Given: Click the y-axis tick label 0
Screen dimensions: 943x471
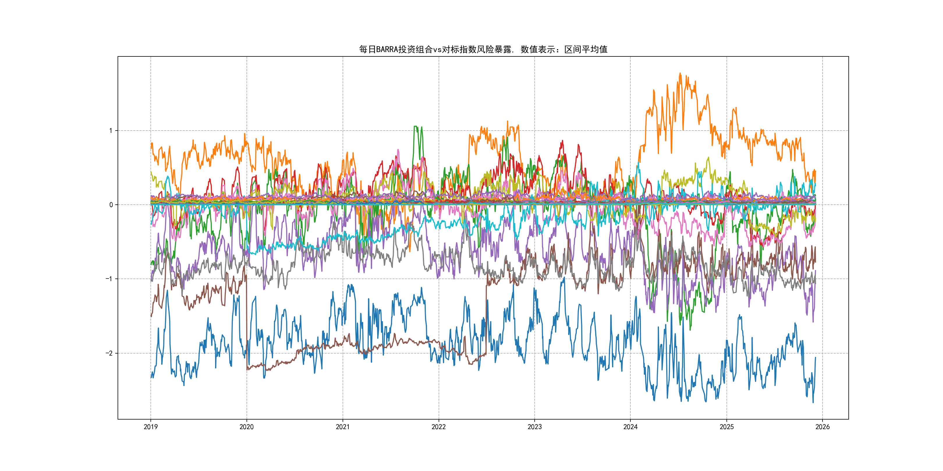Looking at the screenshot, I should [x=111, y=205].
